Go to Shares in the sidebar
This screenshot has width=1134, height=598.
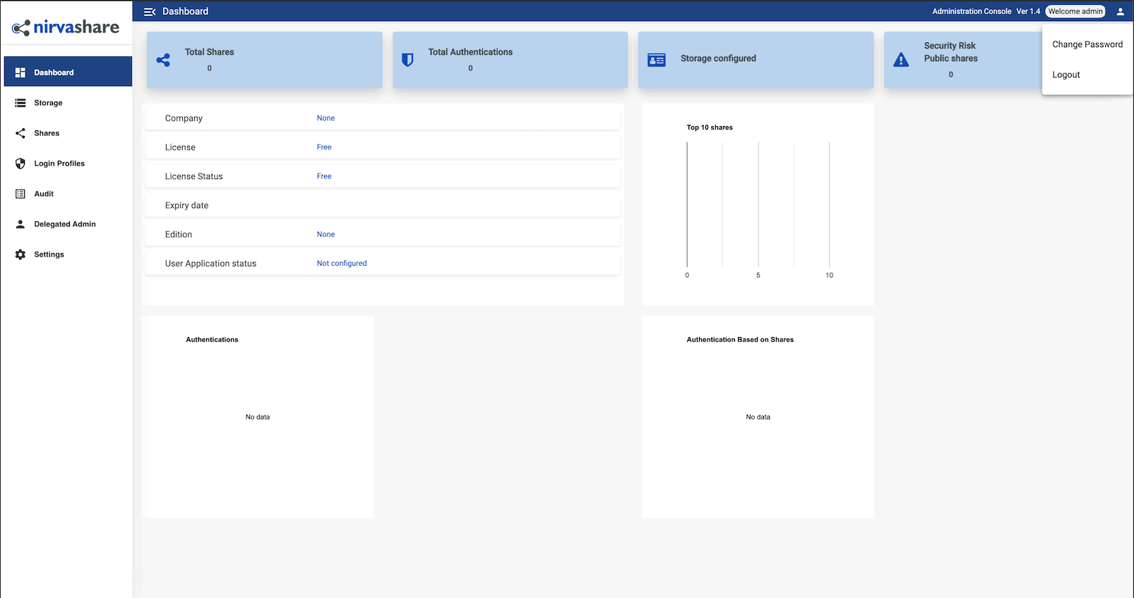coord(47,133)
